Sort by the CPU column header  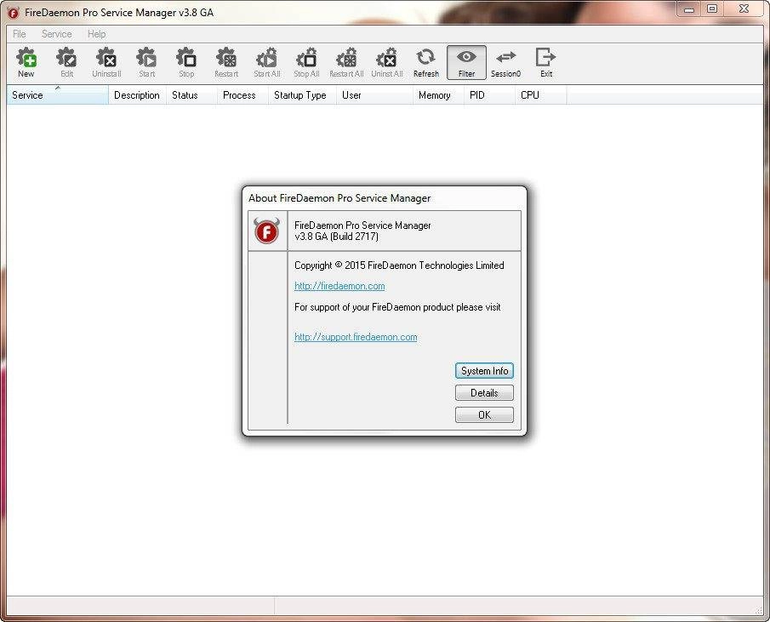pos(540,95)
